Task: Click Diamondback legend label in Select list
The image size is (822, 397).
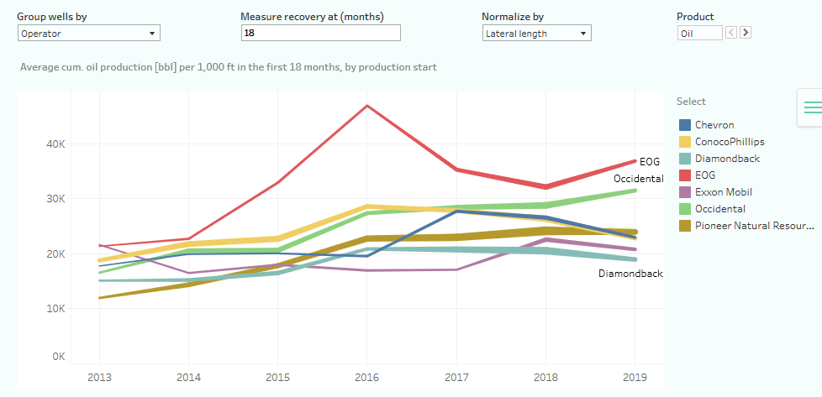Action: 727,158
